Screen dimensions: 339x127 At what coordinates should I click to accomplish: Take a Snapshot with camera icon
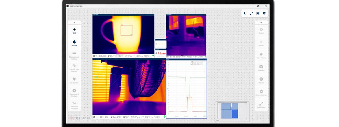point(261,68)
